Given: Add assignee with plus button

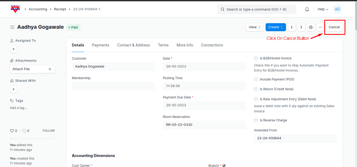Looking at the screenshot, I should coord(13,49).
